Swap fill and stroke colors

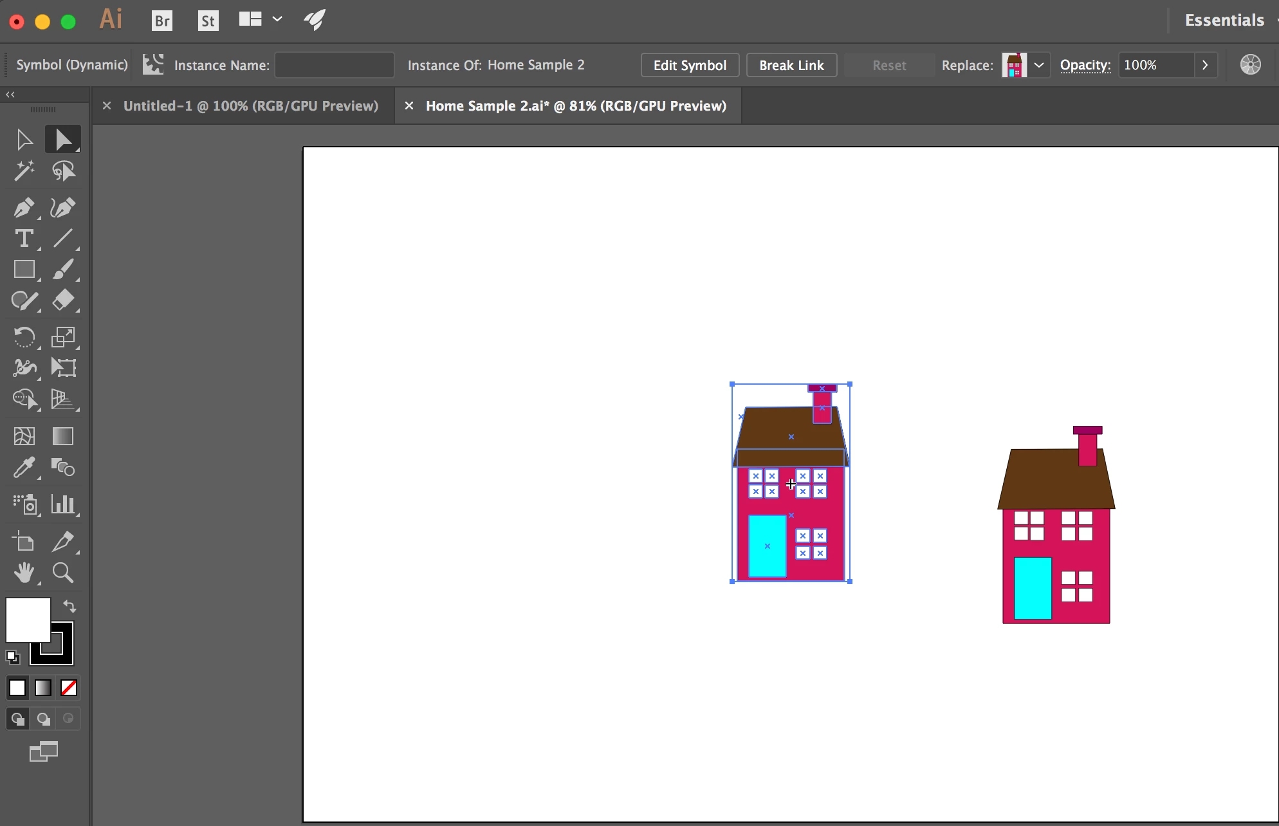coord(69,606)
